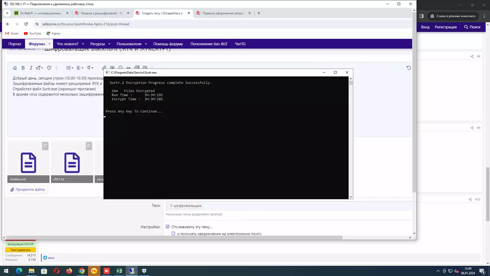This screenshot has width=490, height=276.
Task: Uncheck the "Отслеживать эту тему" checkbox
Action: 168,227
